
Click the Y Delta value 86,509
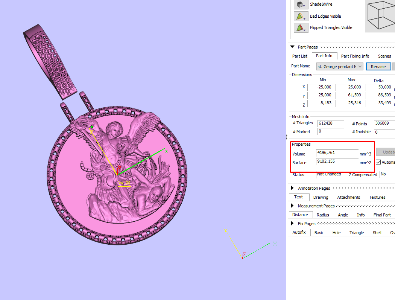point(379,95)
